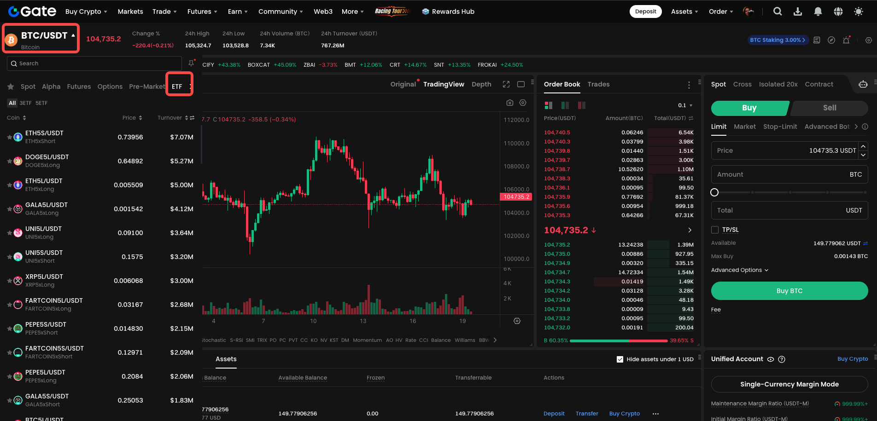Expand Advanced Options in order form
877x421 pixels.
tap(739, 270)
